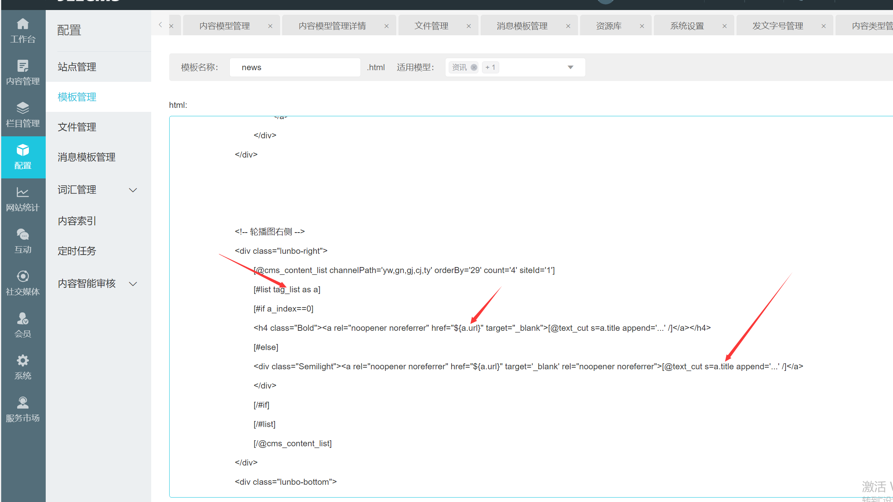The height and width of the screenshot is (502, 893).
Task: Open 会员 user icon
Action: tap(23, 319)
